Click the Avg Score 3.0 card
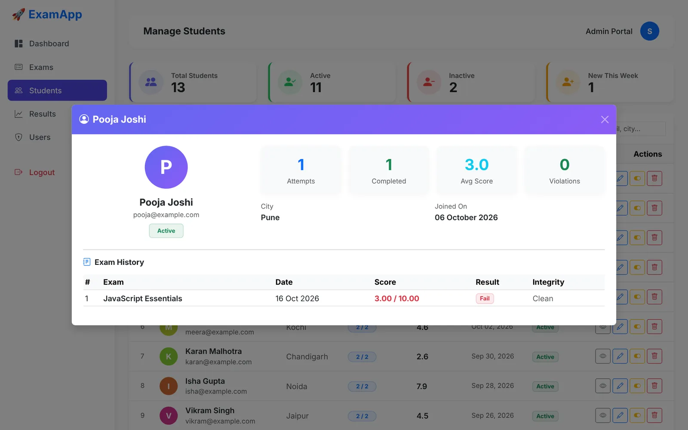The image size is (688, 430). tap(477, 171)
